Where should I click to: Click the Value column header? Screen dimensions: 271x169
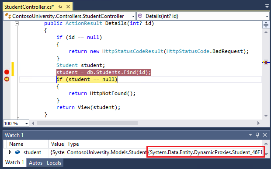(x=57, y=144)
